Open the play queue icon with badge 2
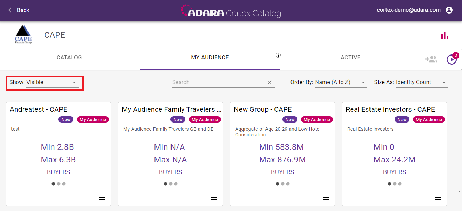The image size is (462, 211). tap(452, 59)
